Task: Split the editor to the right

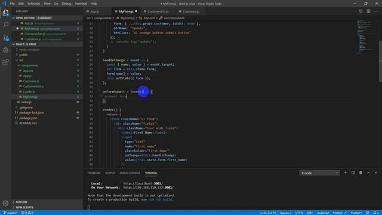Action: pyautogui.click(x=368, y=11)
